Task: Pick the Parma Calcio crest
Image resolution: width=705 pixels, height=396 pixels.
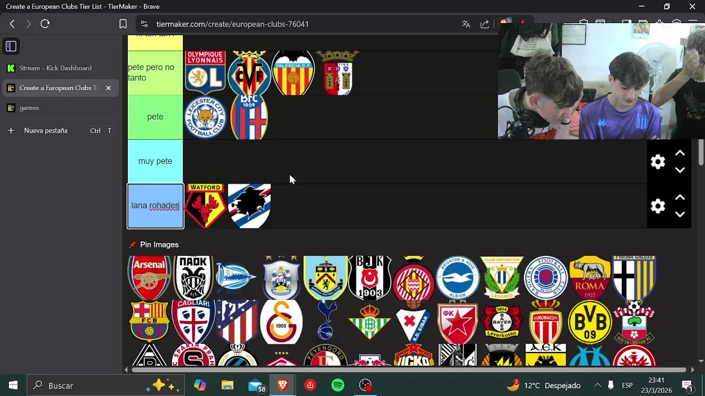Action: (x=634, y=278)
